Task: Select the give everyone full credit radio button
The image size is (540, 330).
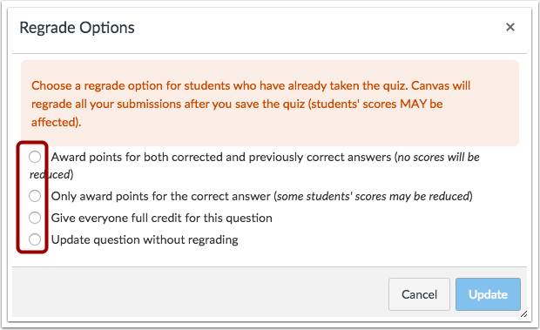Action: [x=35, y=218]
